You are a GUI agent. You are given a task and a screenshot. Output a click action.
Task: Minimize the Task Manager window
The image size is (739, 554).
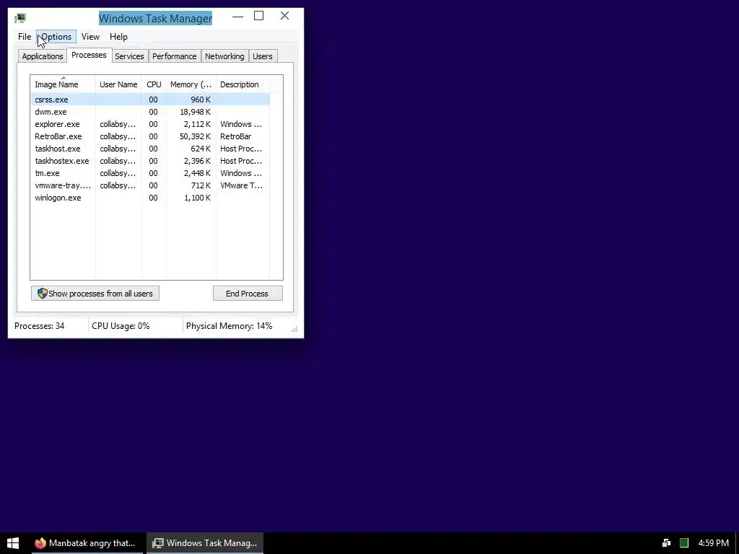pos(238,16)
